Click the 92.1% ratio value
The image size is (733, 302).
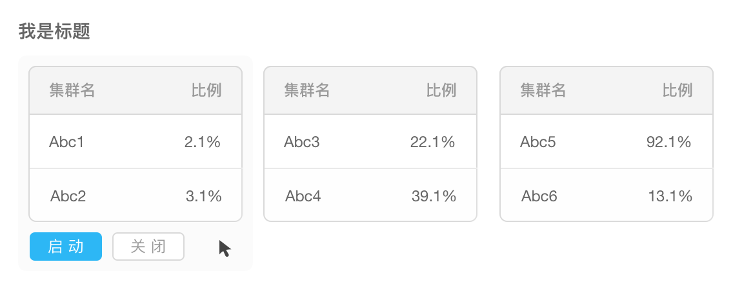(669, 142)
